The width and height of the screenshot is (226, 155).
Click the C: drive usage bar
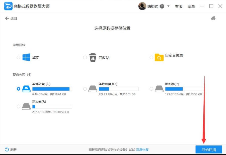[52, 89]
